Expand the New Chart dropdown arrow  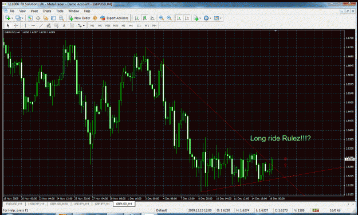pos(12,18)
